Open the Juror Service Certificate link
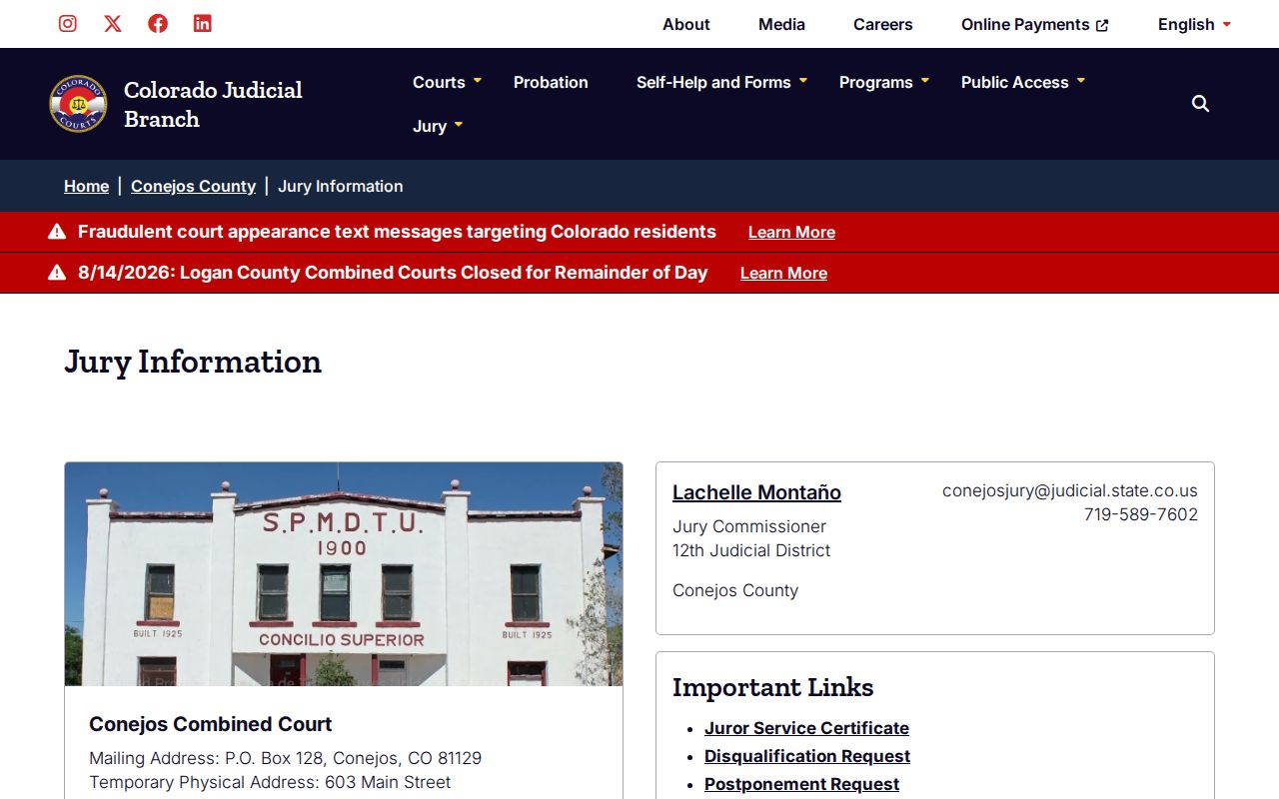Image resolution: width=1279 pixels, height=799 pixels. coord(806,728)
